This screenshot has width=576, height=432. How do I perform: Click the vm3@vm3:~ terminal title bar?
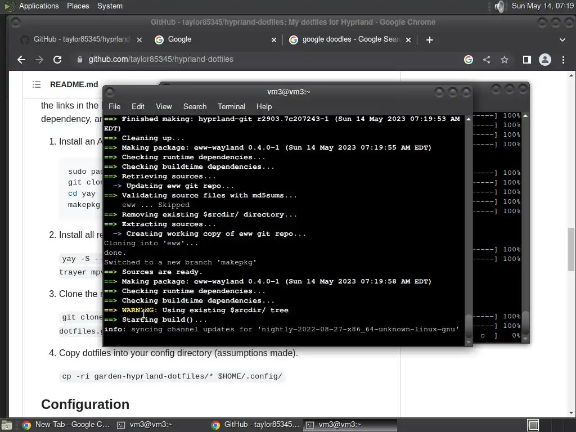tap(289, 92)
